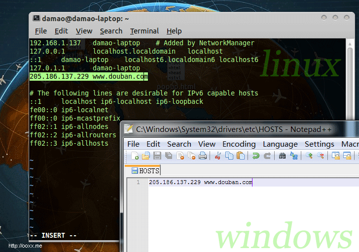Viewport: 359px width, 252px height.
Task: Click line number 1 in Notepad++ margin
Action: point(138,182)
